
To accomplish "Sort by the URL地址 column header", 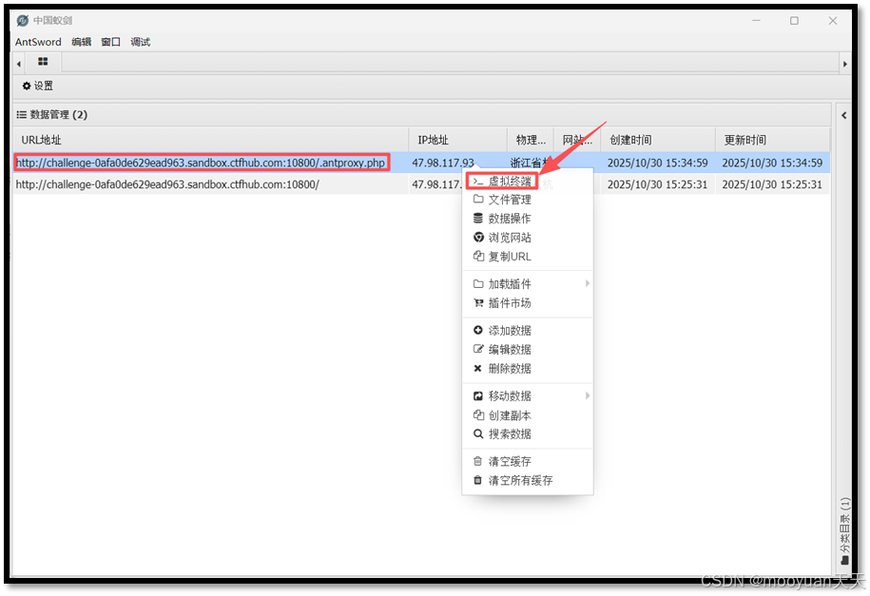I will click(x=211, y=140).
